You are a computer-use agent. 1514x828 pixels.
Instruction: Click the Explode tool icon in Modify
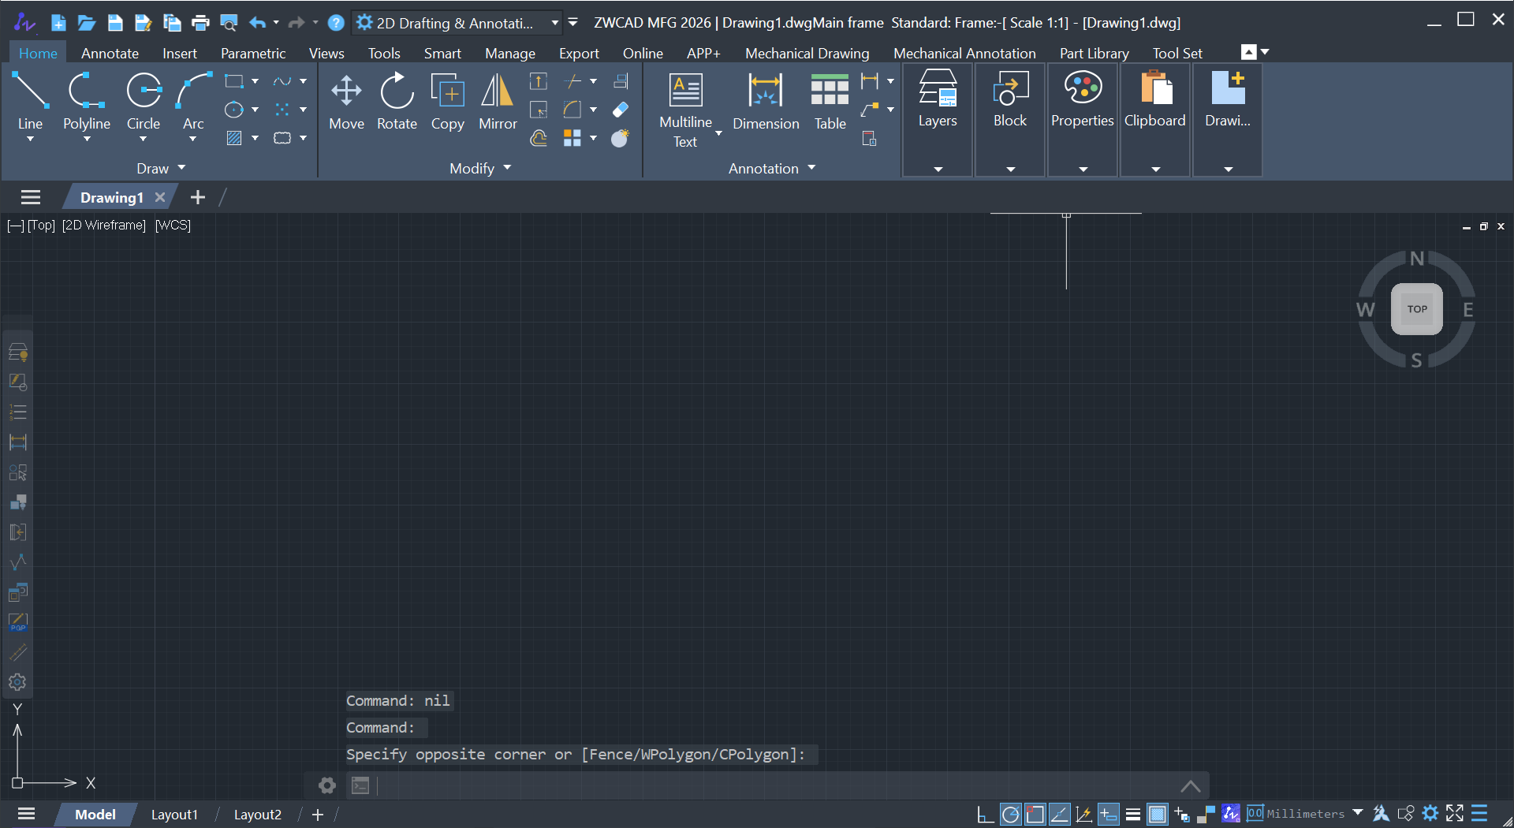(621, 138)
